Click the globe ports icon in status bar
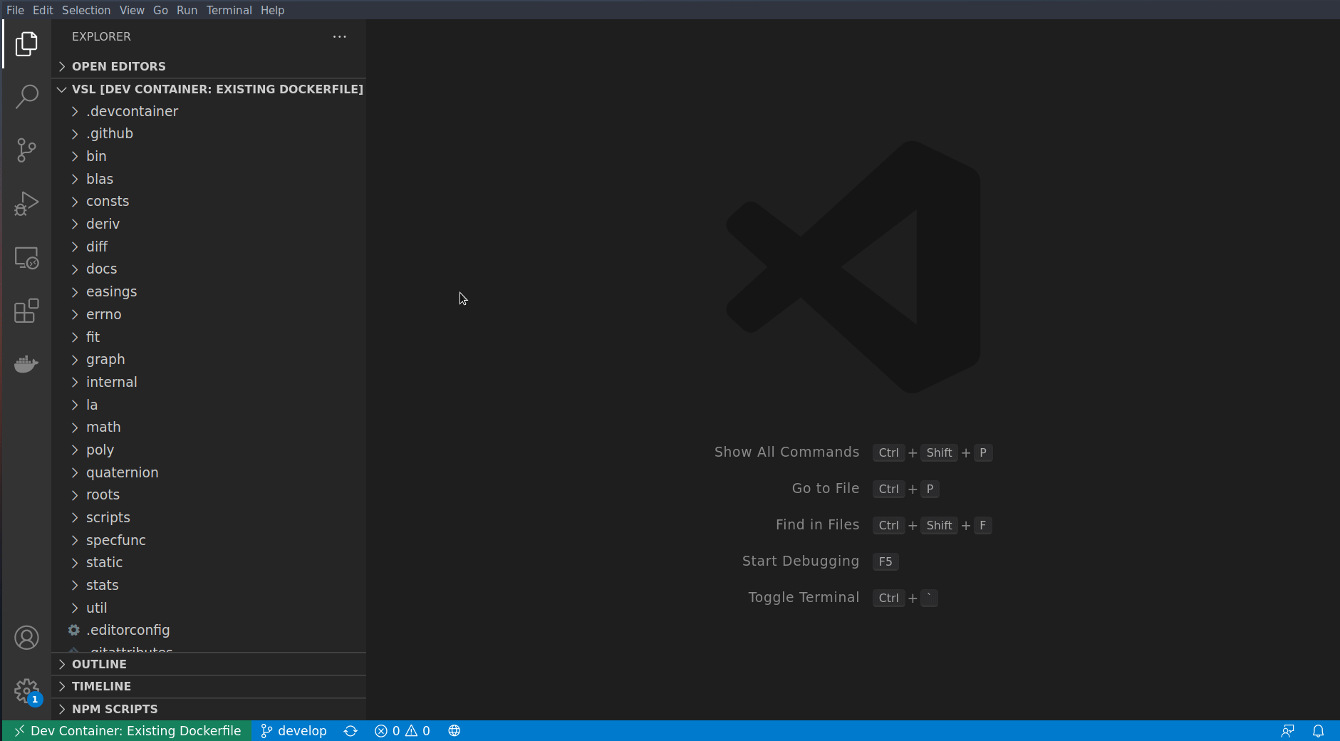The height and width of the screenshot is (741, 1340). [455, 731]
